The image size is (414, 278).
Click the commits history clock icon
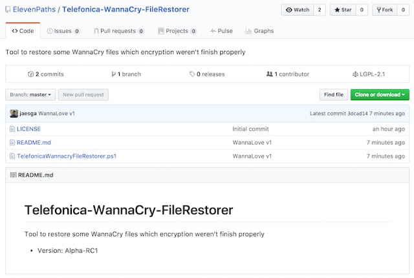pos(30,74)
